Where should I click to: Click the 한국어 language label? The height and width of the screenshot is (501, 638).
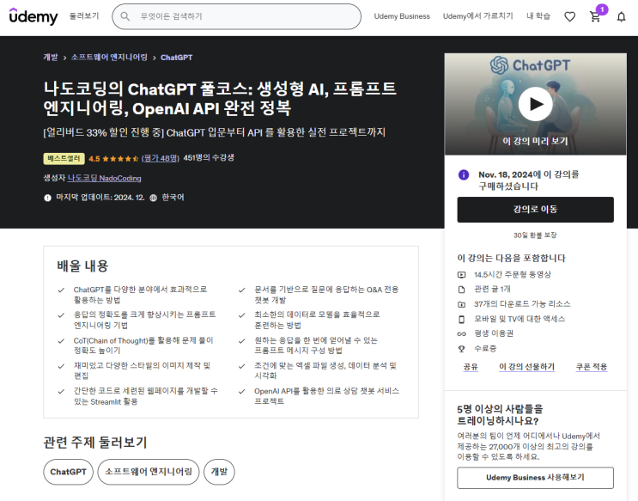[x=173, y=198]
